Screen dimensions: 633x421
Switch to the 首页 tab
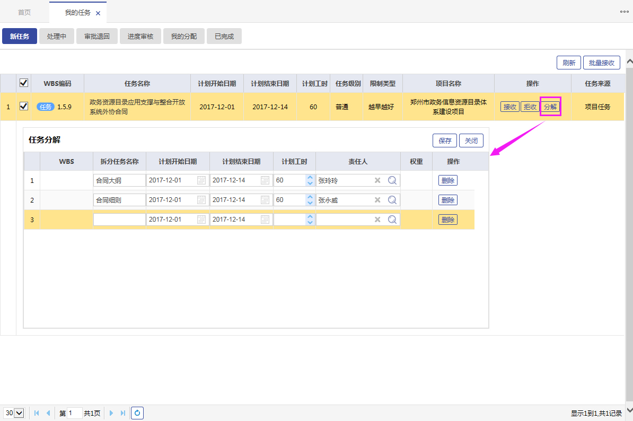(x=24, y=12)
